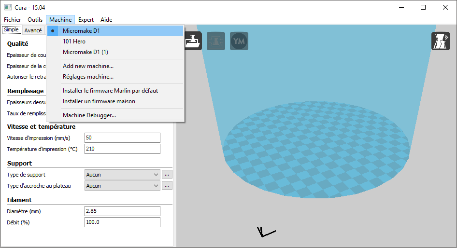Open Réglages machine... settings
This screenshot has height=248, width=457.
point(115,77)
